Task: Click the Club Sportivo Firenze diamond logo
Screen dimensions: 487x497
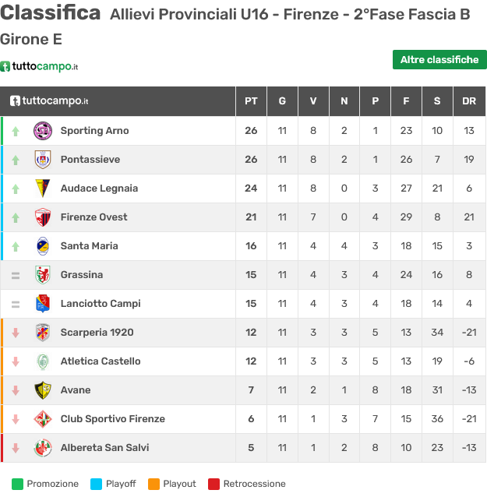Action: pos(43,418)
